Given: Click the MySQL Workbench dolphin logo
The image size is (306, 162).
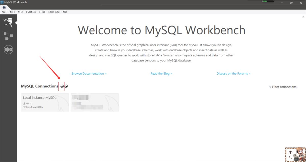Looking at the screenshot, I should 2,2.
